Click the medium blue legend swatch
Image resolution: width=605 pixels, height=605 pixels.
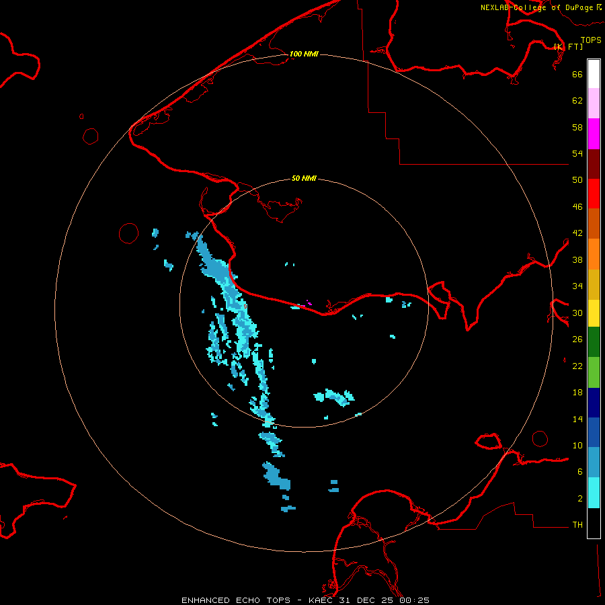pos(594,432)
